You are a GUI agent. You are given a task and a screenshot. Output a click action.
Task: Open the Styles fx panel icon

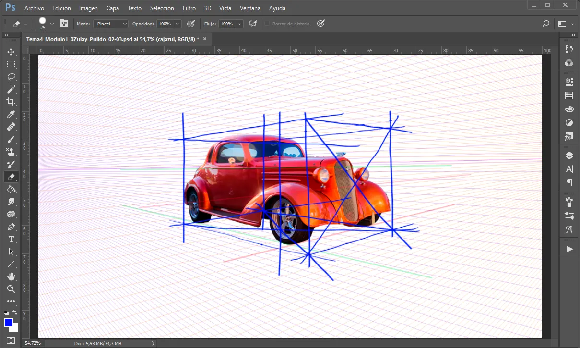[x=569, y=137]
